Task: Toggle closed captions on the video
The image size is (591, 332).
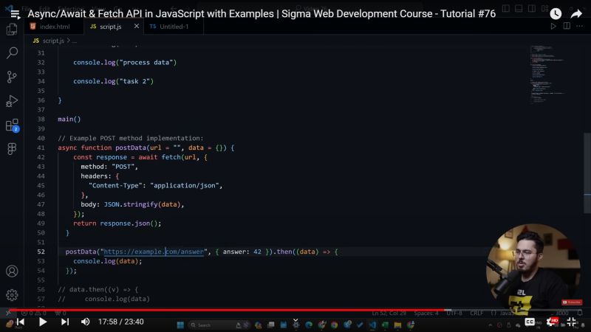Action: (x=530, y=322)
